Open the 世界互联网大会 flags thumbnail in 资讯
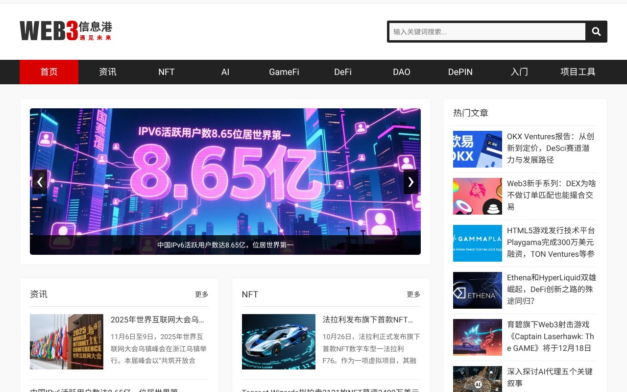This screenshot has height=392, width=627. (x=67, y=342)
